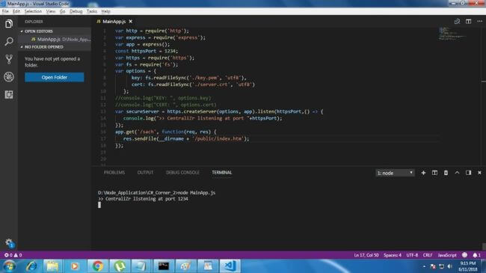Image resolution: width=486 pixels, height=273 pixels.
Task: Click 'Spaces: 4' indentation status entry
Action: (393, 255)
